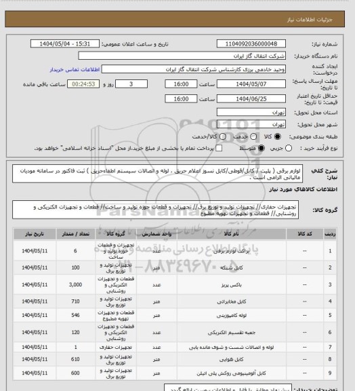Viewport: 355px width, 391px height.
Task: Click the ردیف column header
Action: pyautogui.click(x=330, y=234)
